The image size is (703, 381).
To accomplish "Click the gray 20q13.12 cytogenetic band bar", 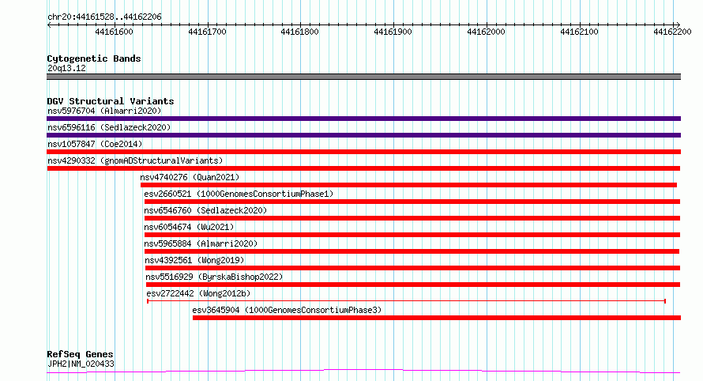I will (x=363, y=77).
